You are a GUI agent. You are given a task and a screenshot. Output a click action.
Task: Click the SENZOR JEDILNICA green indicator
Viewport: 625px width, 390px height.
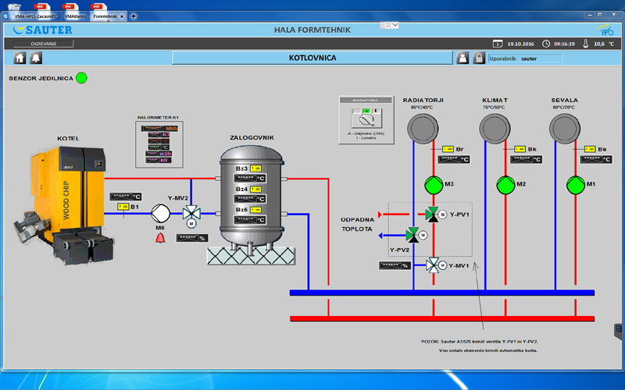[x=81, y=78]
